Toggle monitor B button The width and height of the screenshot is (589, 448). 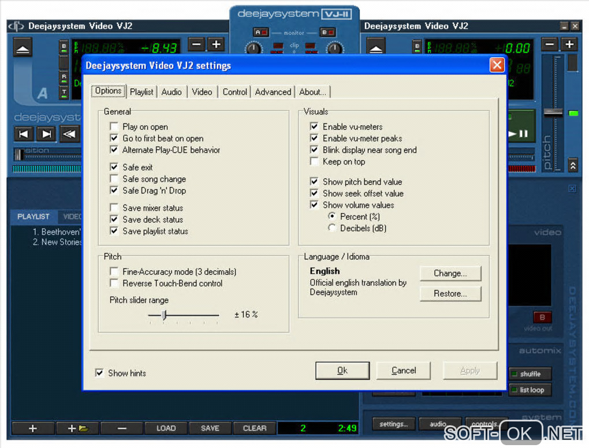coord(327,33)
